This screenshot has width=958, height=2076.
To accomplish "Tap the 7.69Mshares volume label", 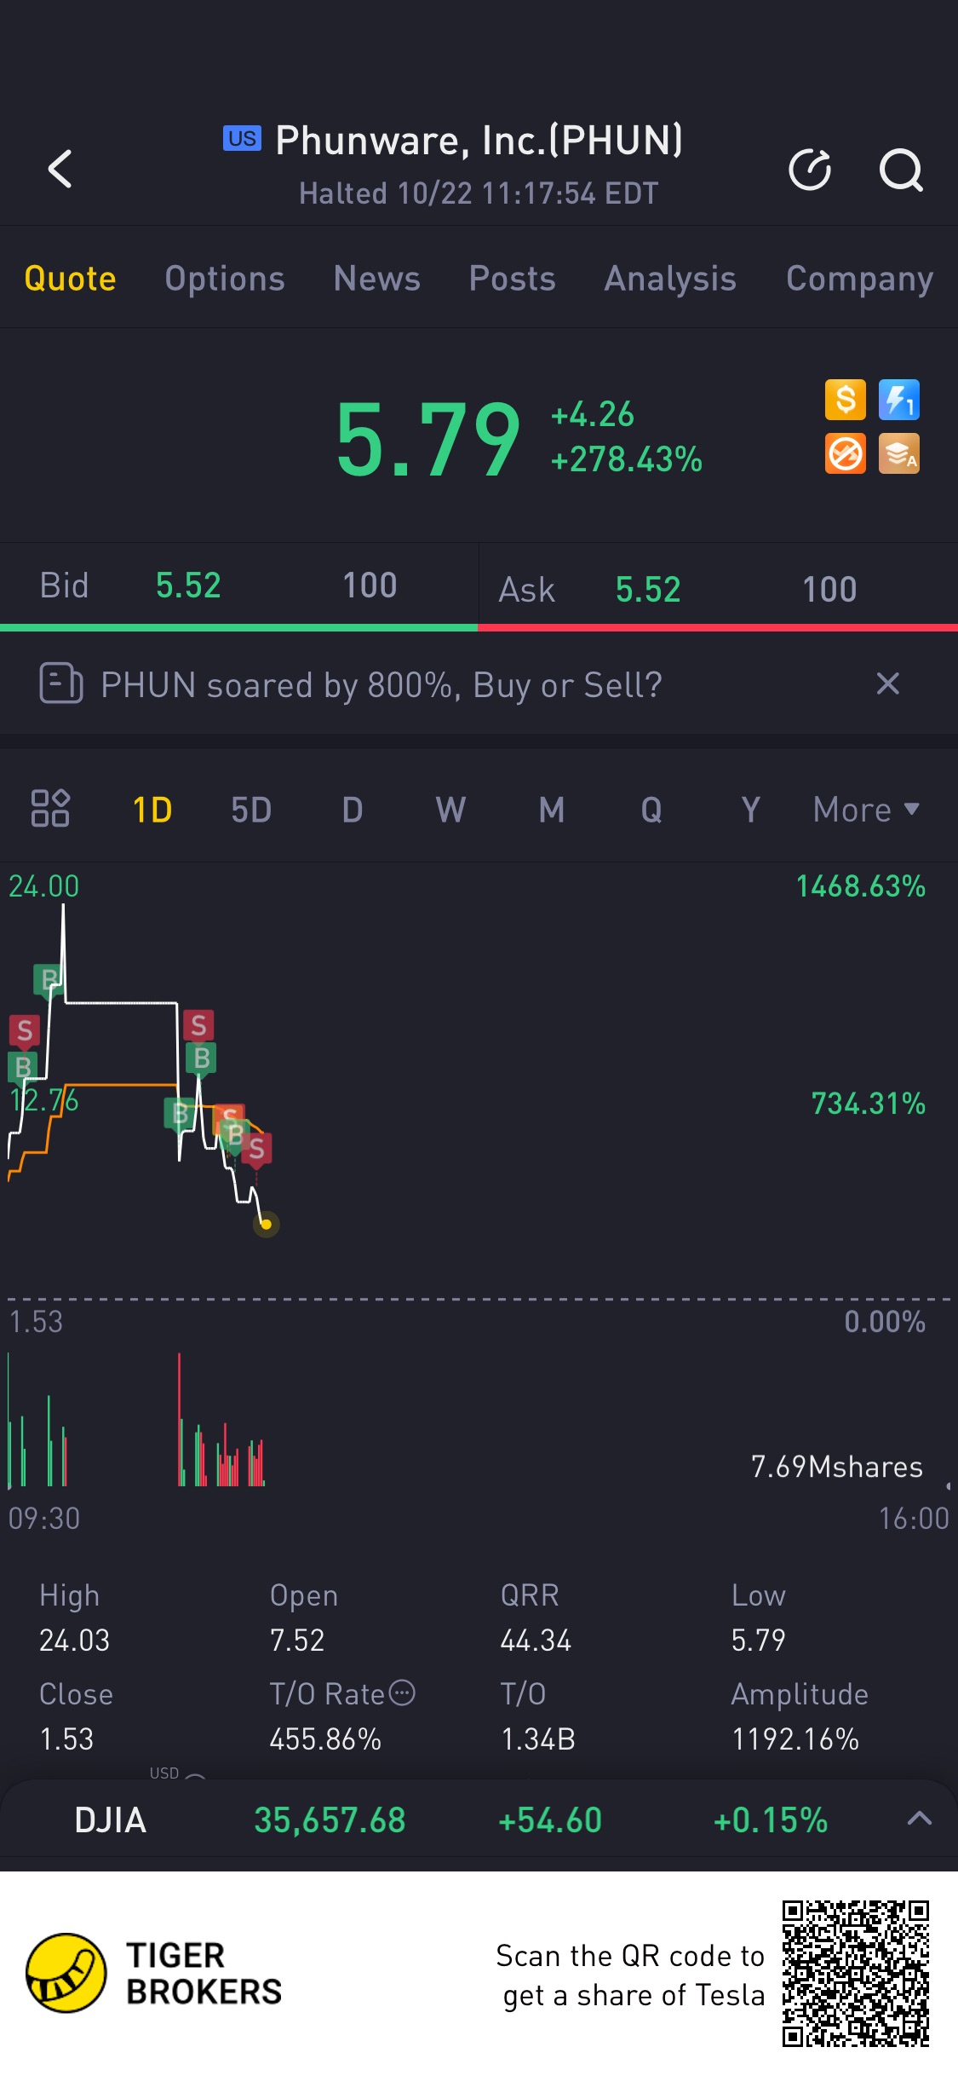I will [x=836, y=1467].
